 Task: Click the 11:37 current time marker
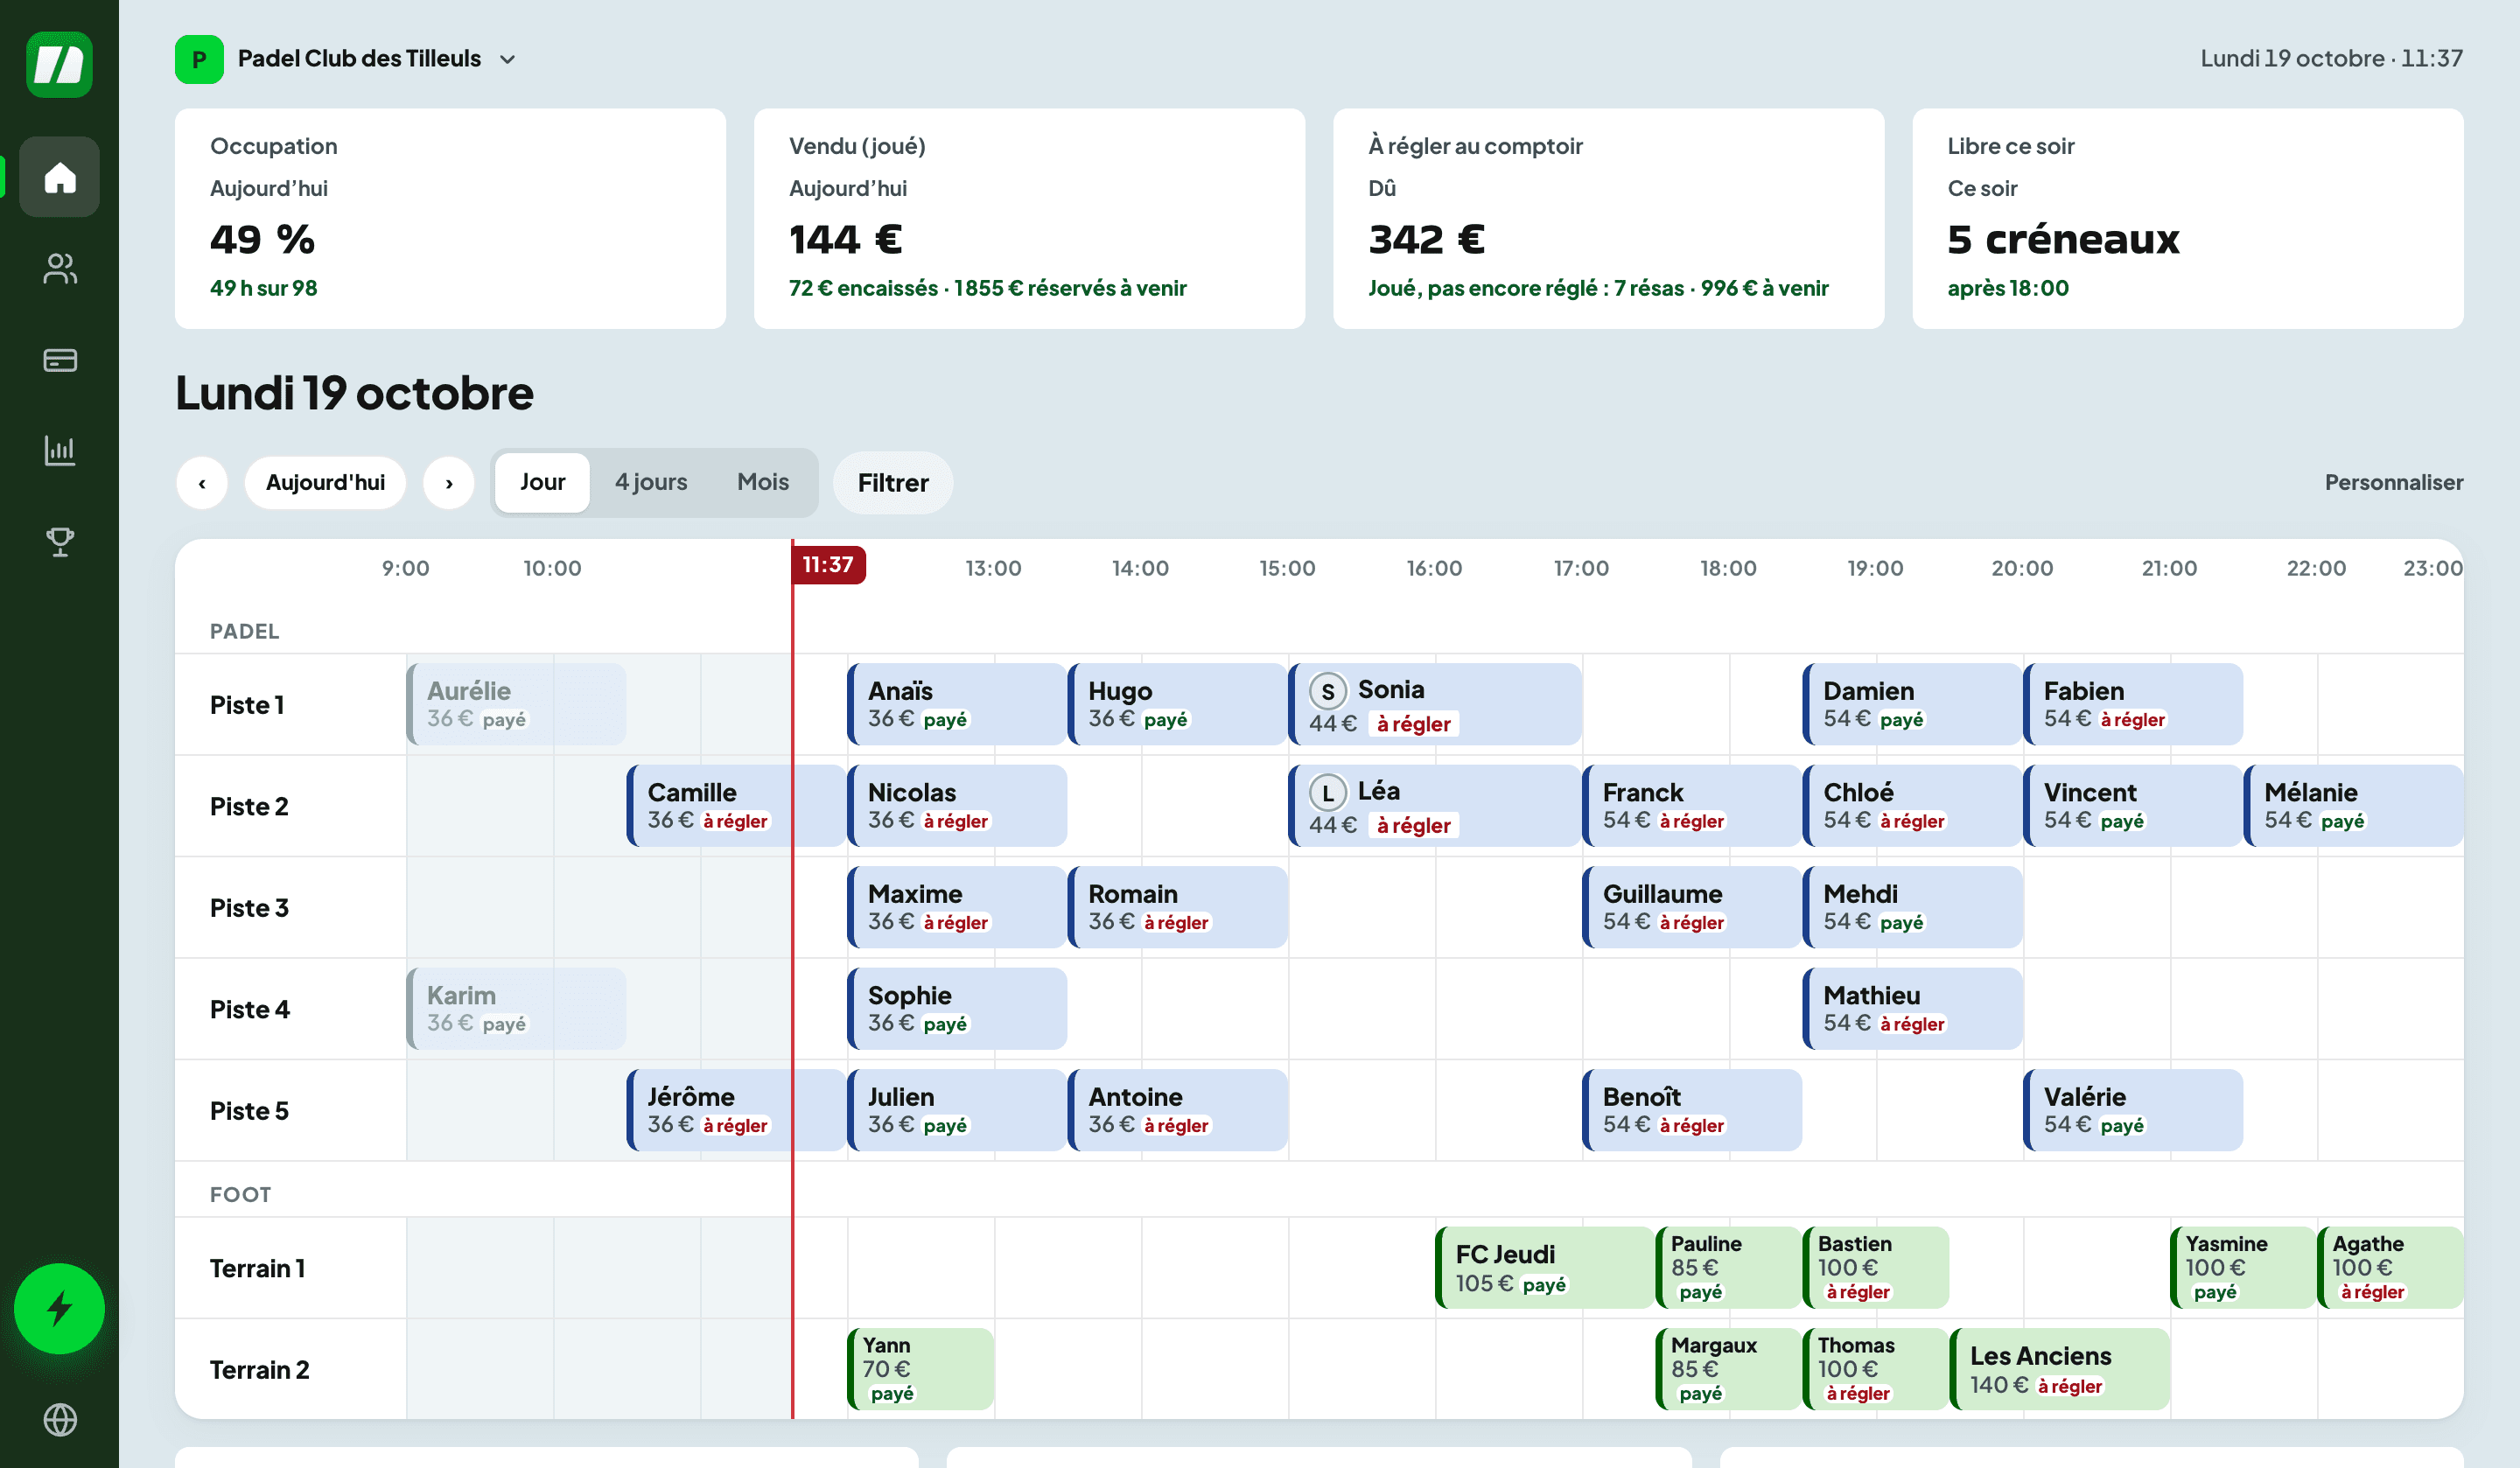click(x=828, y=565)
